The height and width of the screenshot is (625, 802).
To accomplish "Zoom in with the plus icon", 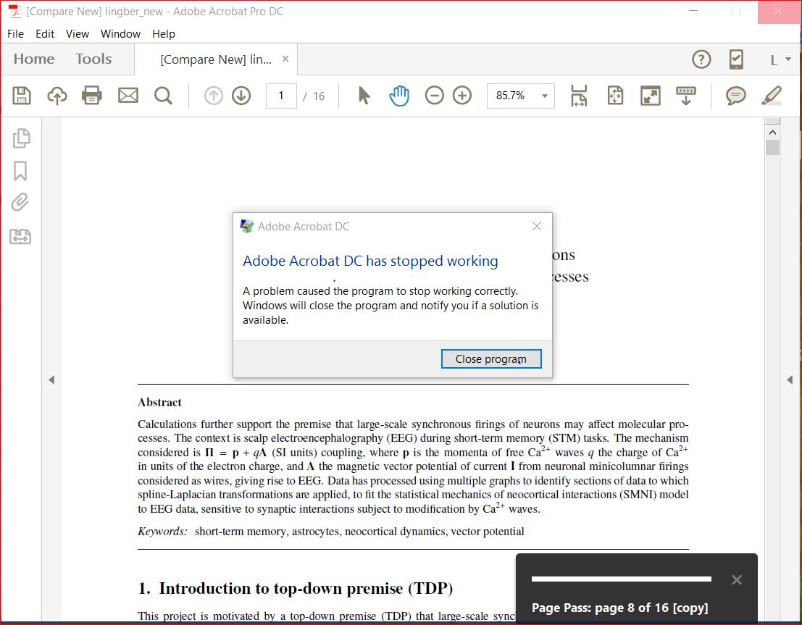I will (462, 96).
